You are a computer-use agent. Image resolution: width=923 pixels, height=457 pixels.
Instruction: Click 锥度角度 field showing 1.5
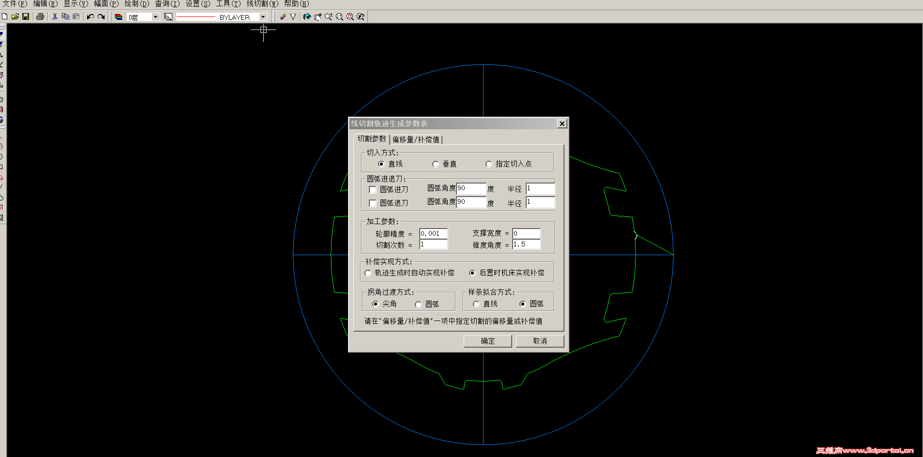[526, 244]
